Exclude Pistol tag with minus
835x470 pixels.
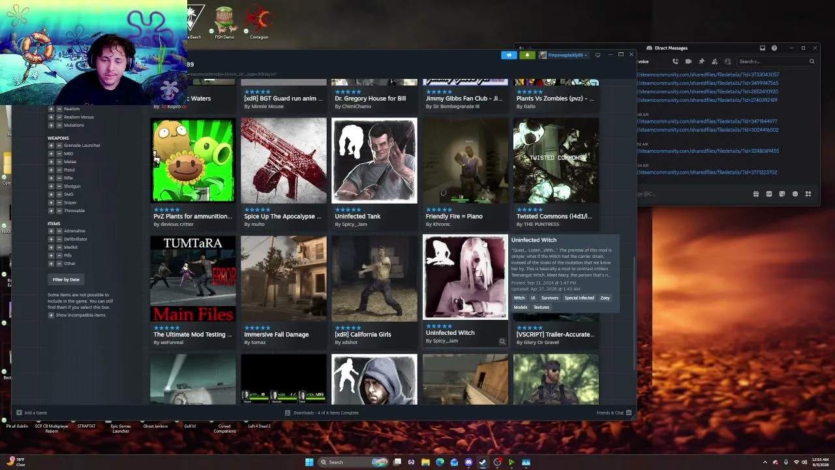click(x=59, y=170)
